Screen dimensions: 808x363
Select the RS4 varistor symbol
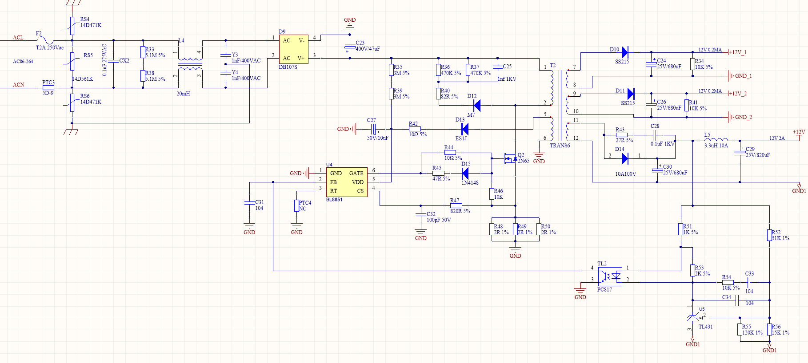[72, 26]
